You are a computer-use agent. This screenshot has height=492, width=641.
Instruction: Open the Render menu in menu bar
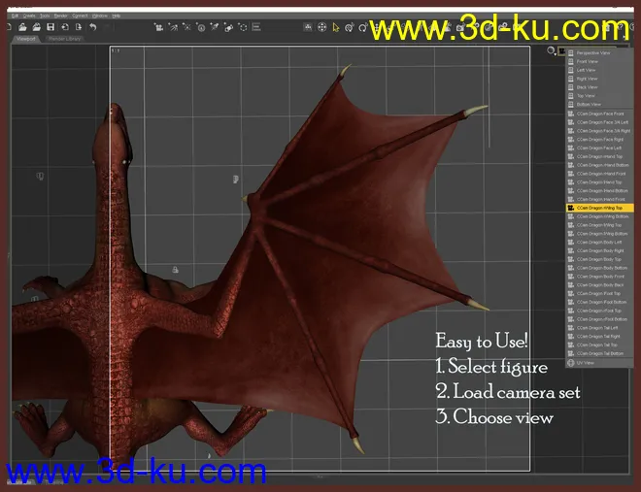tap(60, 16)
